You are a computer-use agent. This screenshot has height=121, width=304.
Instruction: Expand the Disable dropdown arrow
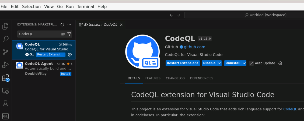pyautogui.click(x=219, y=63)
